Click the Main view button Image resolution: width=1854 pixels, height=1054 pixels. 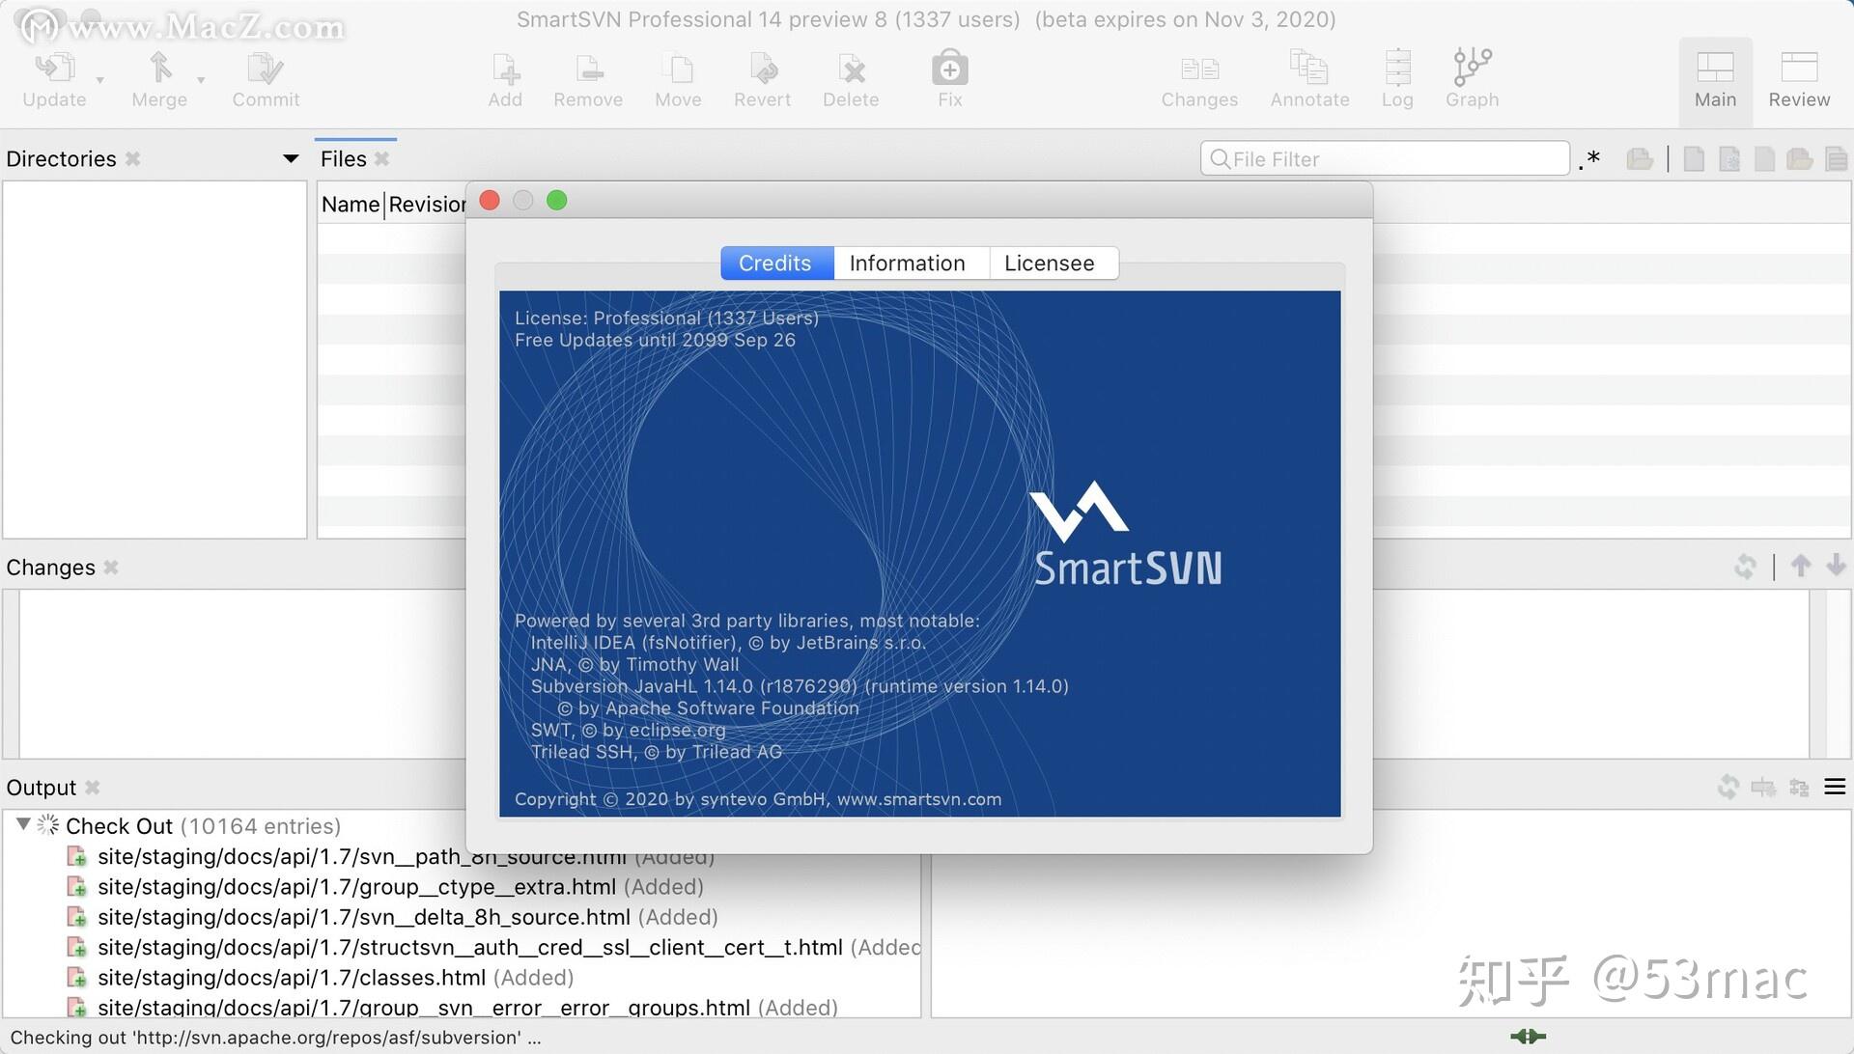[1714, 81]
